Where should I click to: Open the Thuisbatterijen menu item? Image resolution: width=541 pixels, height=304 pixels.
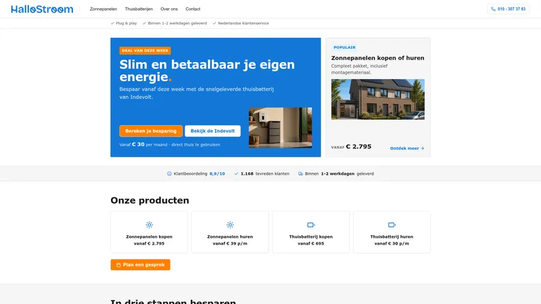139,9
